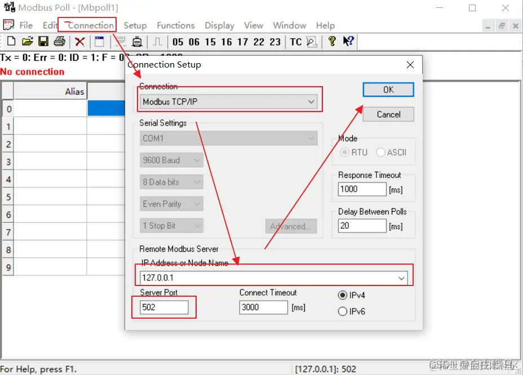
Task: Click the New document toolbar icon
Action: click(11, 42)
